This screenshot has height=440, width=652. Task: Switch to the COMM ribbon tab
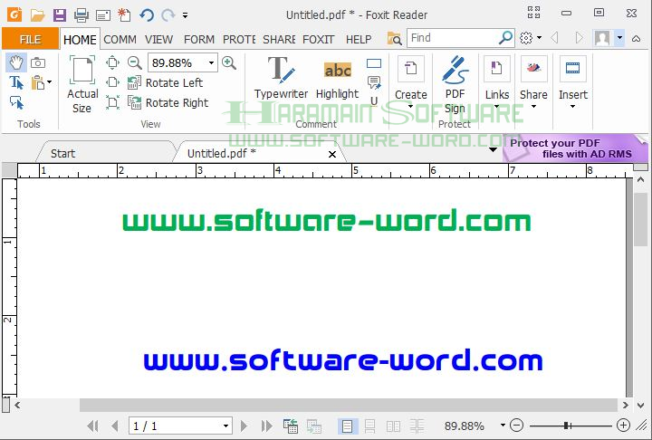point(120,40)
